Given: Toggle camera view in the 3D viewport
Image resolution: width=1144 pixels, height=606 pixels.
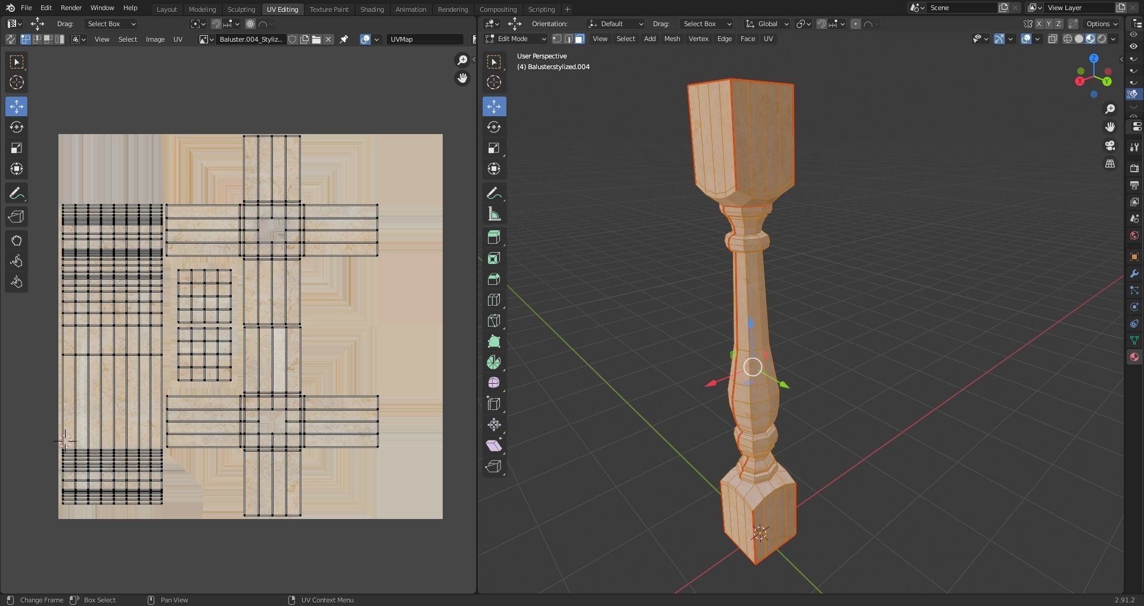Looking at the screenshot, I should tap(1110, 145).
